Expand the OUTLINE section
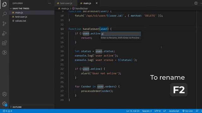The image size is (202, 113). point(16,107)
